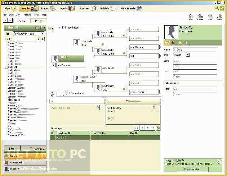Select the Painting pedigree node

[x=110, y=88]
